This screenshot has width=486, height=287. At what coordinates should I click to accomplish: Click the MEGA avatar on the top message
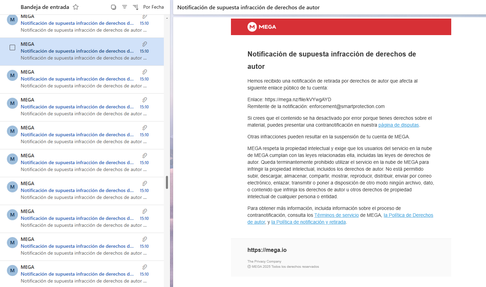(x=12, y=20)
